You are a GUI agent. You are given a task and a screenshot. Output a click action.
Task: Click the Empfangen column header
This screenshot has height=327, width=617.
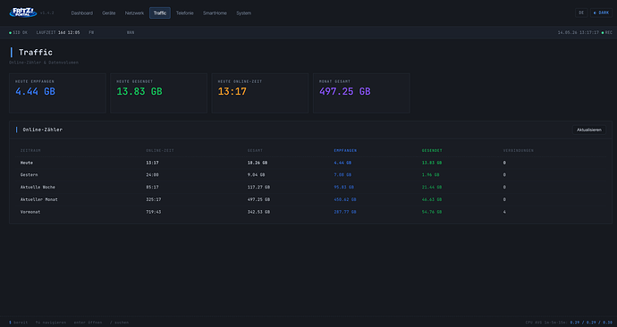coord(345,150)
